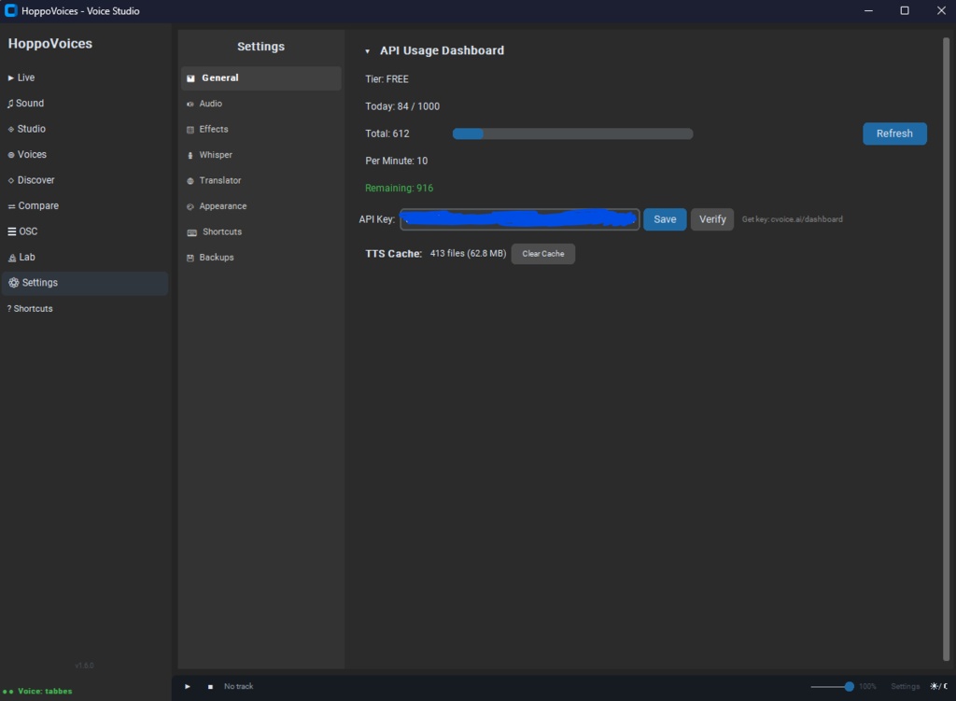Verify the API key
This screenshot has width=956, height=701.
click(712, 219)
